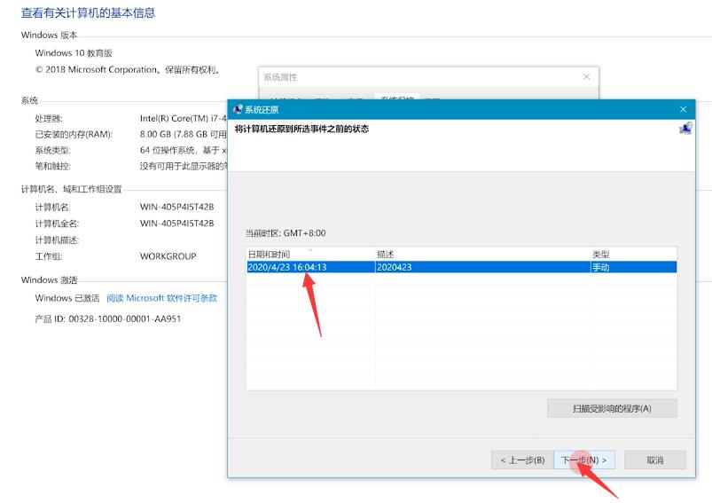Open 阅读 Microsoft 软件许可条款 link
Viewport: 712px width, 503px height.
coord(161,298)
